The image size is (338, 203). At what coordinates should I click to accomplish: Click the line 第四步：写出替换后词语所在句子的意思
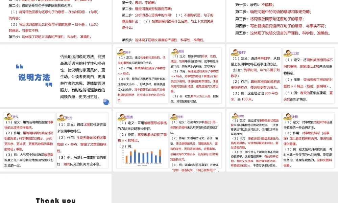coord(281,26)
